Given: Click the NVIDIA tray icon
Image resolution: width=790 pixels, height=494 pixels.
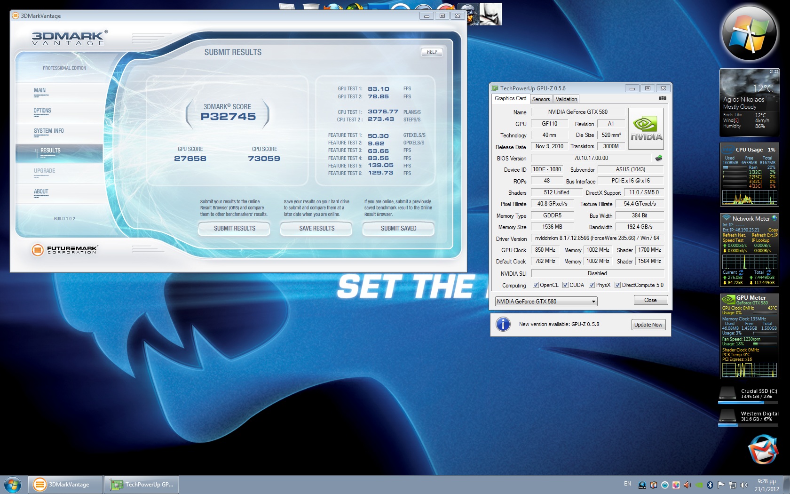Looking at the screenshot, I should (699, 485).
